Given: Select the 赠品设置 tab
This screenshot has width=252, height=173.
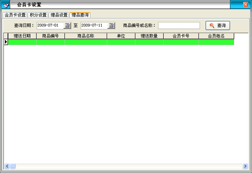Looking at the screenshot, I should pyautogui.click(x=59, y=15).
